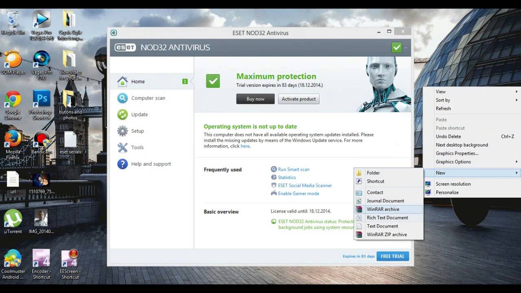Create a new Contact item
521x293 pixels.
(389, 192)
